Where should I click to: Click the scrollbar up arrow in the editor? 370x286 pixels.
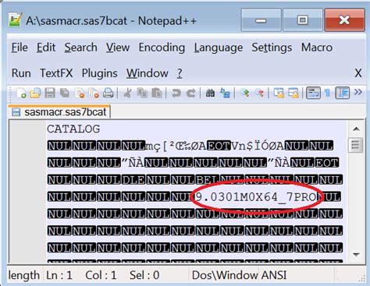tap(356, 129)
